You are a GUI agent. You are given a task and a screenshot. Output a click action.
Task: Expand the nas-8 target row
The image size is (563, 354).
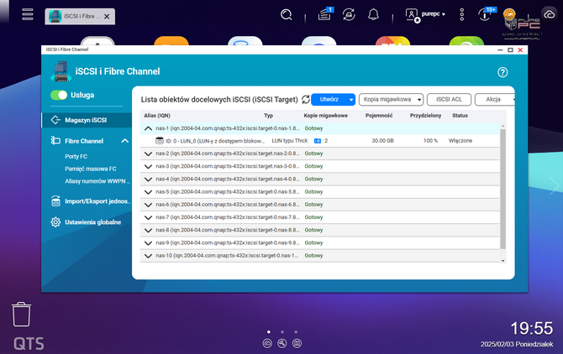tap(148, 231)
